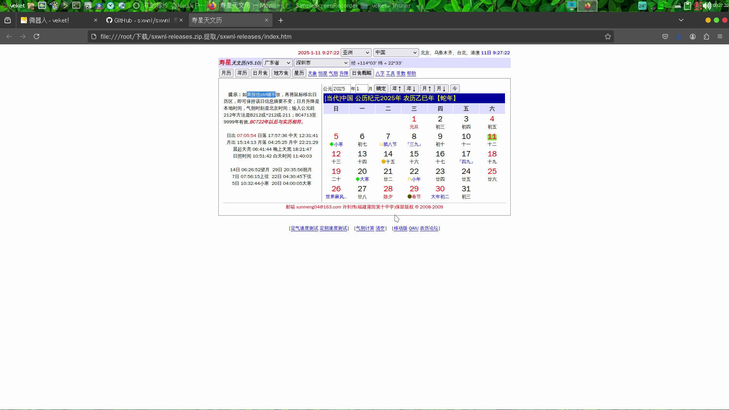Open the clipboard tray icon
The width and height of the screenshot is (729, 410).
pos(688,6)
